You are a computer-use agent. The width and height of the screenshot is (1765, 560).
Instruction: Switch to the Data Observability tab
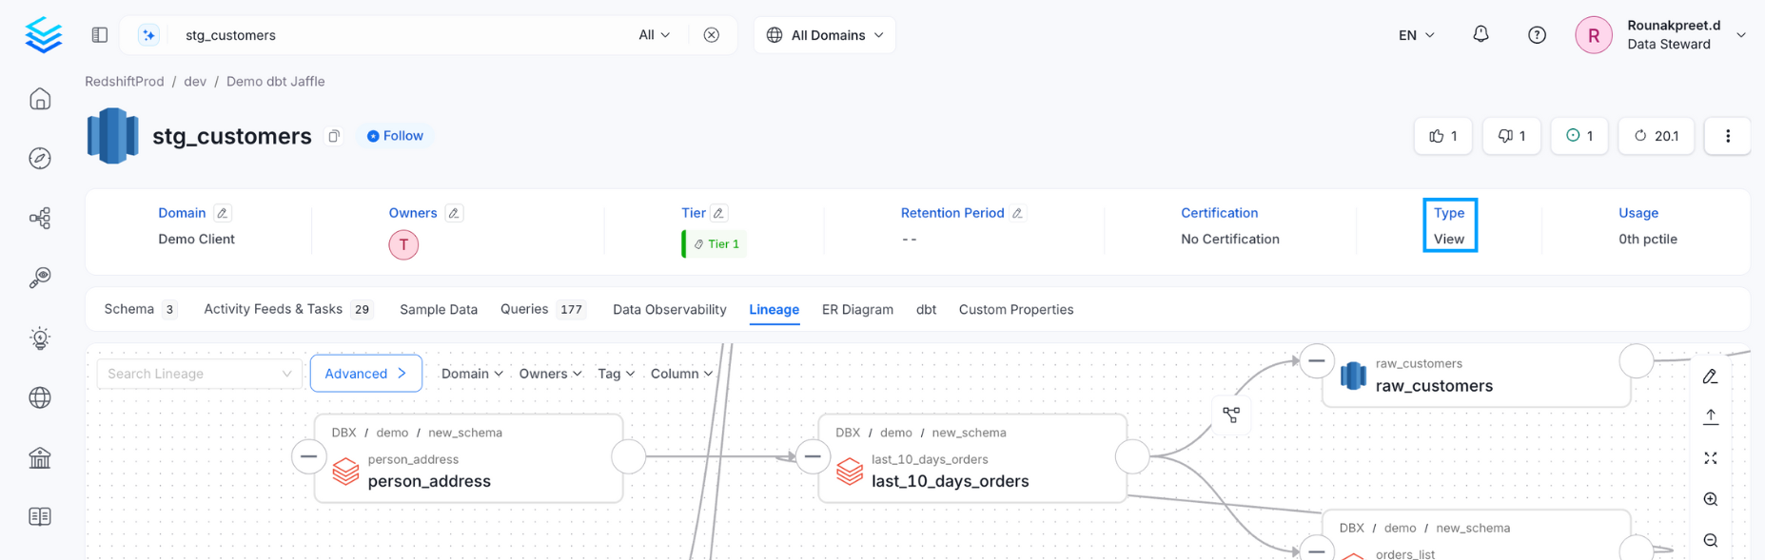(669, 309)
